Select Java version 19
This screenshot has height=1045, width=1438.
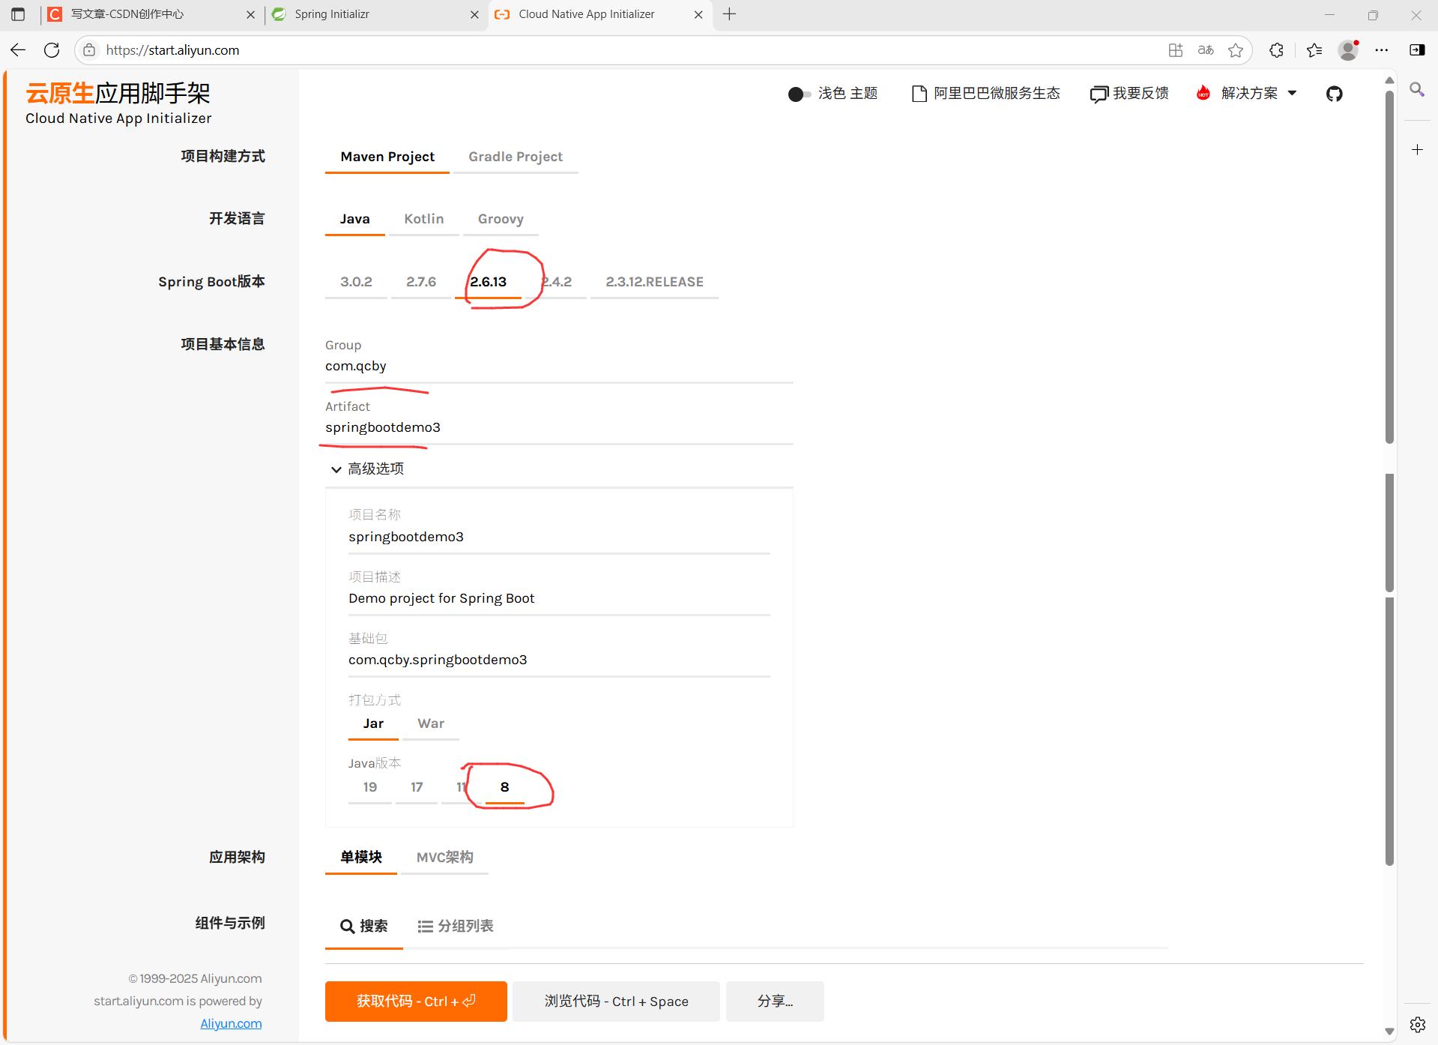(x=370, y=787)
